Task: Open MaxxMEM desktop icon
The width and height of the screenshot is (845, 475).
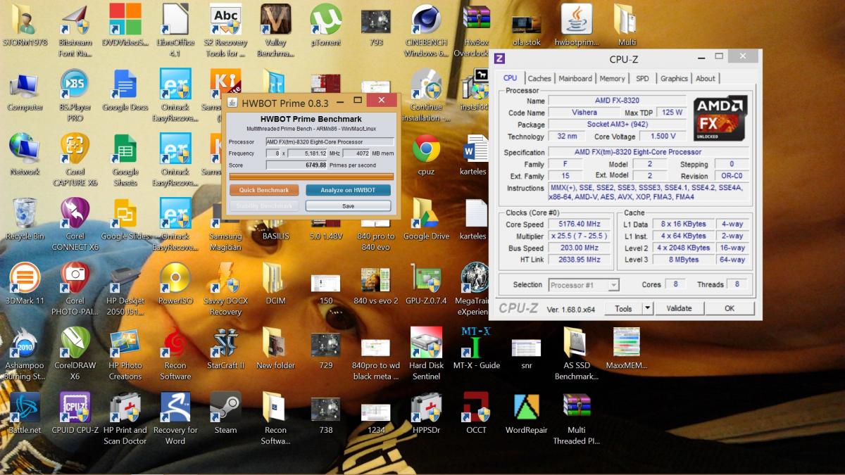Action: (x=627, y=348)
